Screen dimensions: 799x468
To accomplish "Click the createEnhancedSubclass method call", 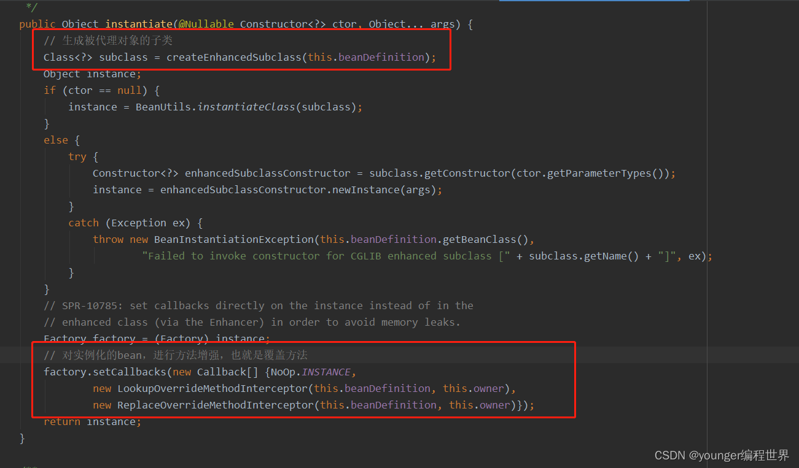I will coord(234,57).
